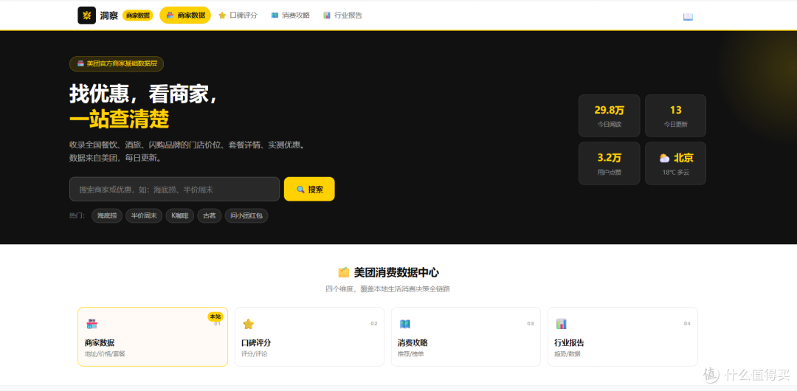Click the 商家数据 badge beside the logo

click(138, 15)
